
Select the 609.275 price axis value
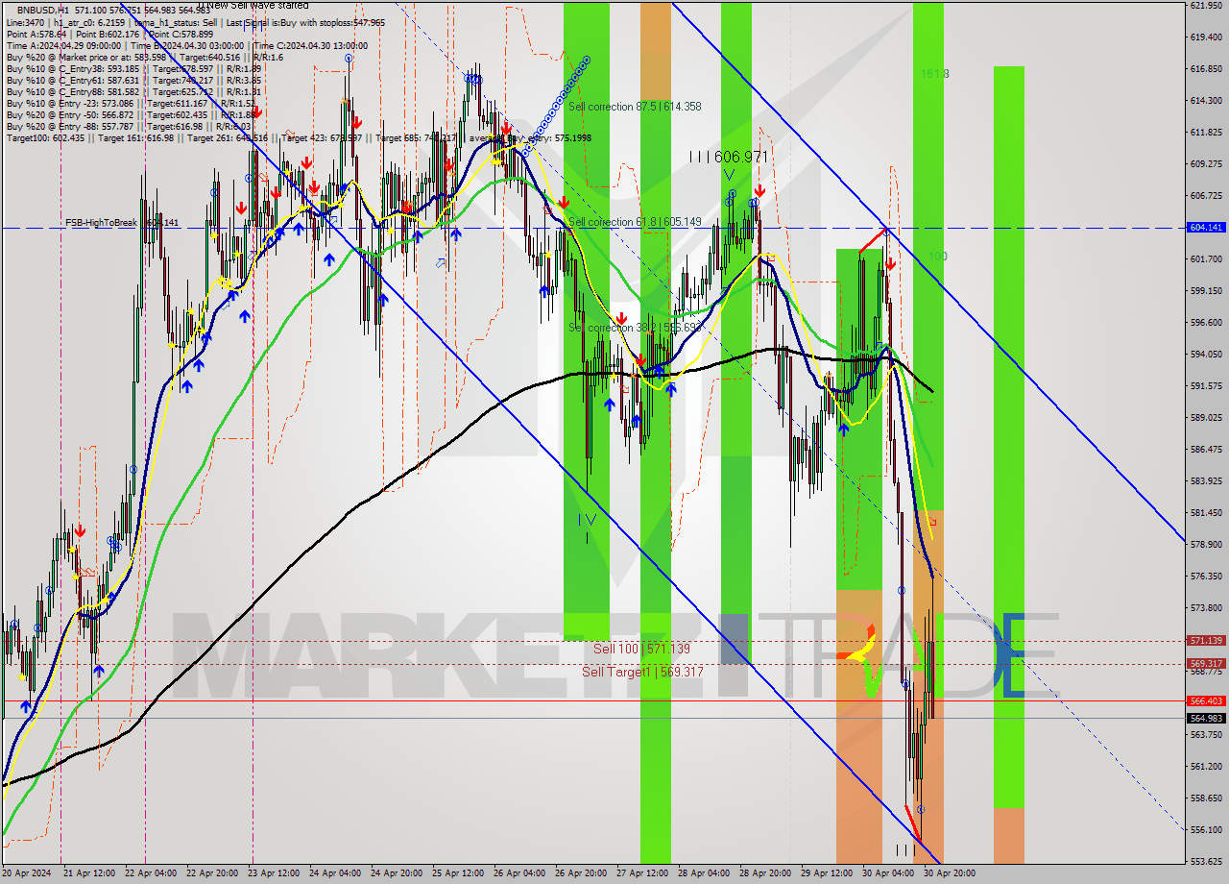1206,164
